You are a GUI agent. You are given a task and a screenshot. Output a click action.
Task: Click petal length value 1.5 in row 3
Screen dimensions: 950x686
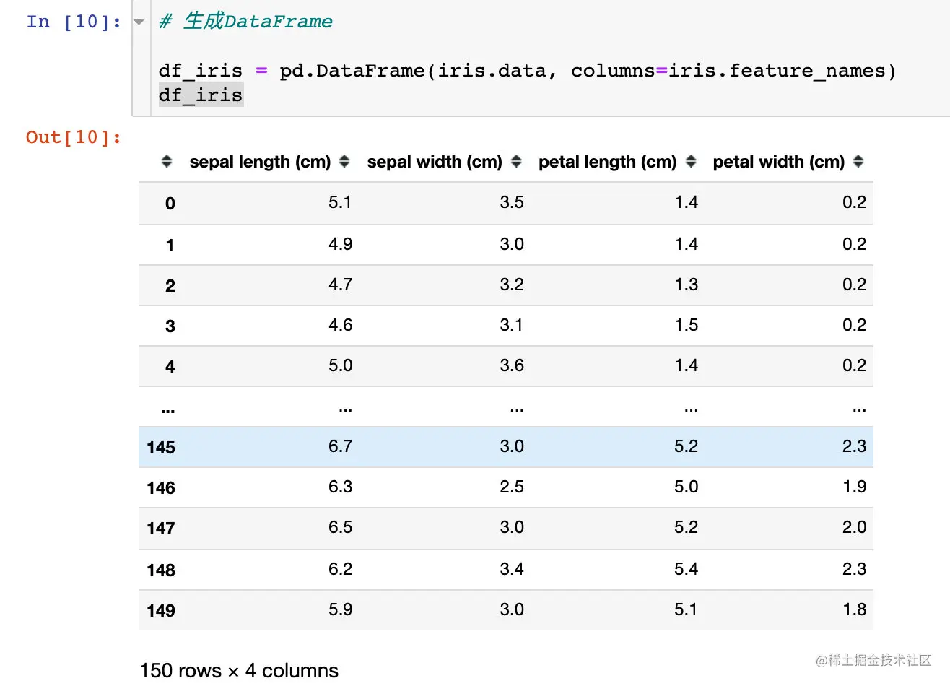[687, 325]
